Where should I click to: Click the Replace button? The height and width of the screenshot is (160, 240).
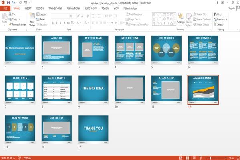pyautogui.click(x=220, y=20)
